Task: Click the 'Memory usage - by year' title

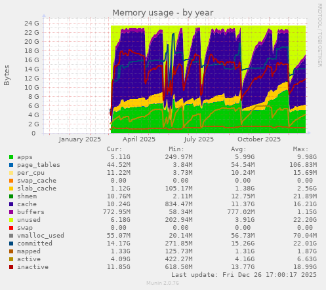Action: coord(163,13)
